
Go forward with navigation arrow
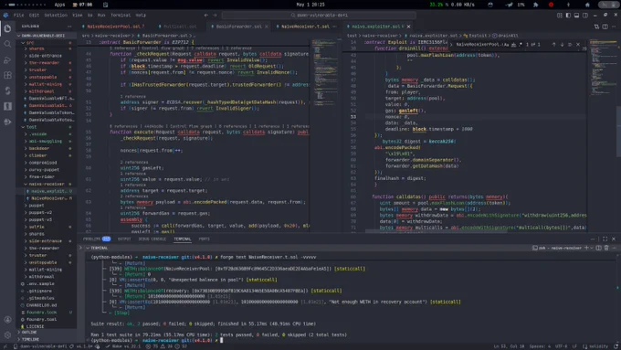[x=215, y=15]
